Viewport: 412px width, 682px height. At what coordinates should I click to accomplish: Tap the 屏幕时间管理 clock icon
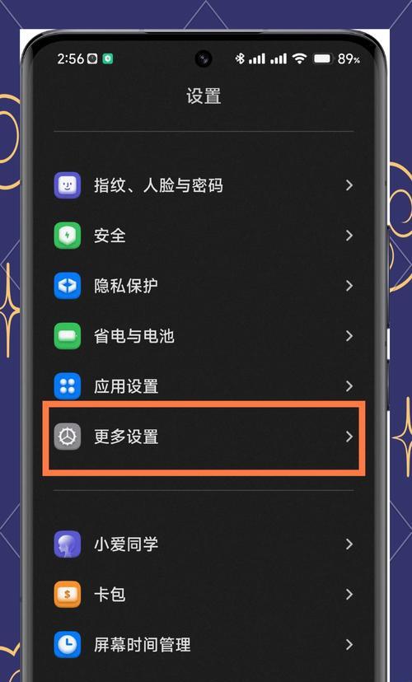pyautogui.click(x=67, y=645)
